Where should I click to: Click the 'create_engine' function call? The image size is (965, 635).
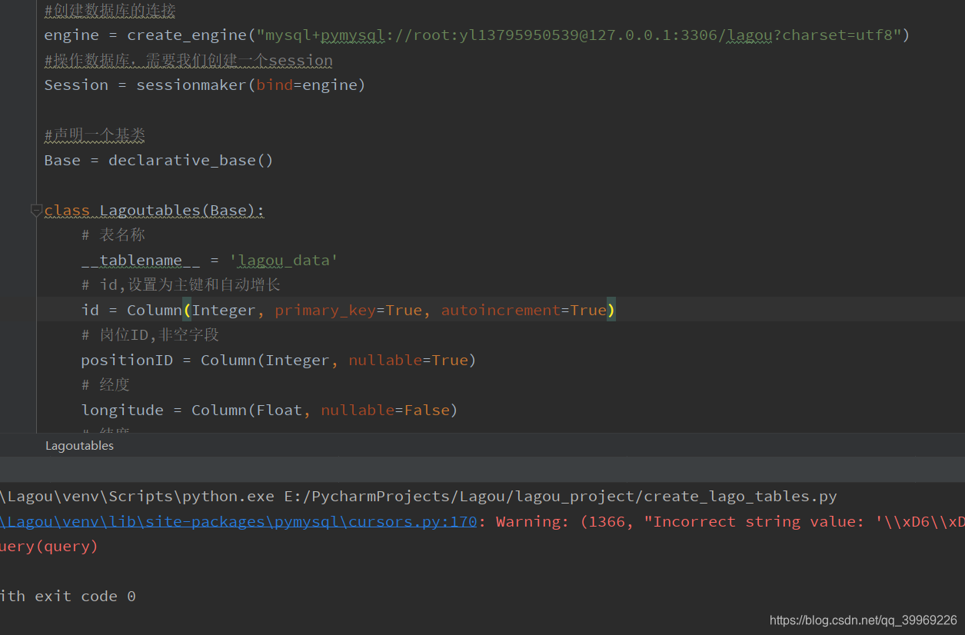coord(187,35)
